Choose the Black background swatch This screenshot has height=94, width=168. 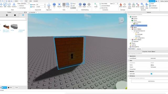10,88
